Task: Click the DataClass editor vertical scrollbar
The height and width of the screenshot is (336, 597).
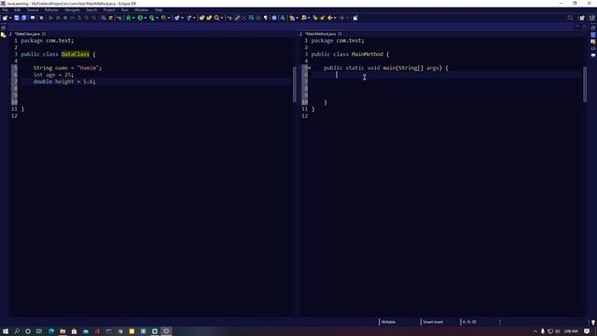Action: pos(295,85)
